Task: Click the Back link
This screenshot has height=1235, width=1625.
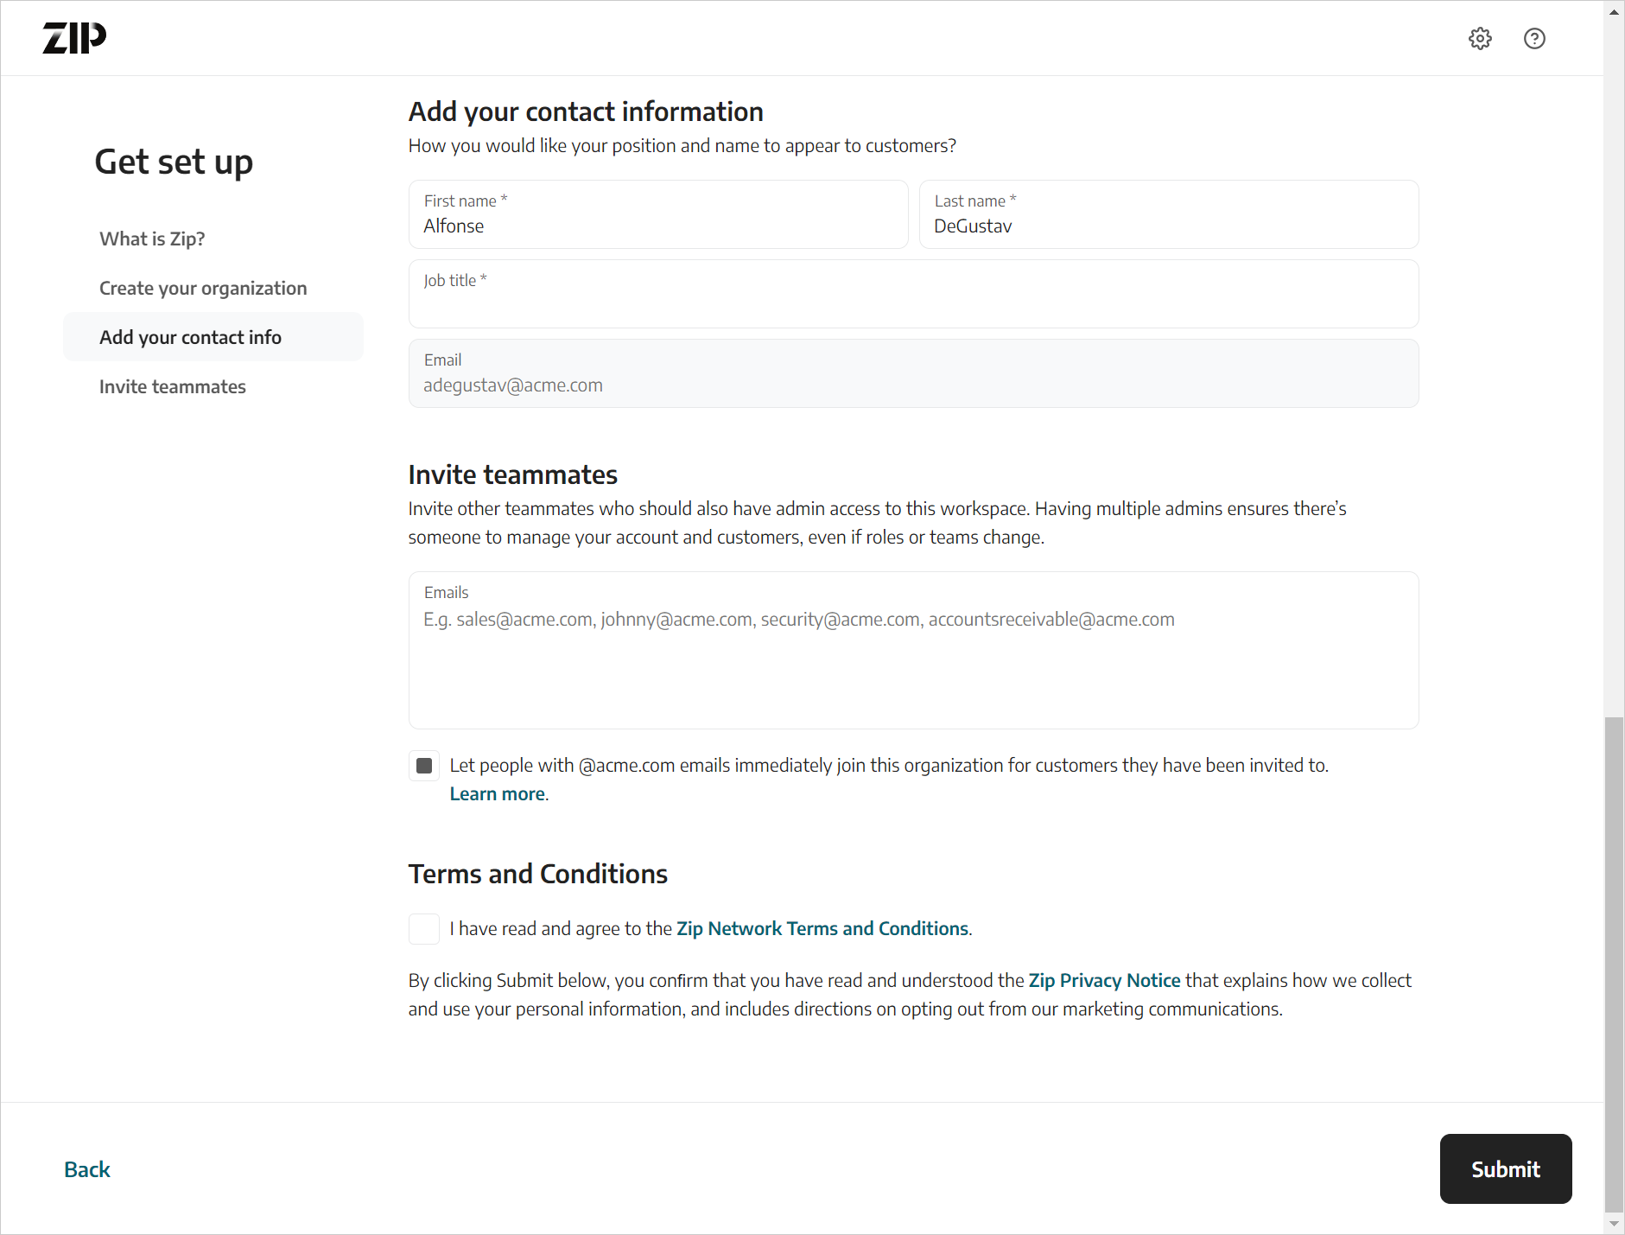Action: [x=86, y=1168]
